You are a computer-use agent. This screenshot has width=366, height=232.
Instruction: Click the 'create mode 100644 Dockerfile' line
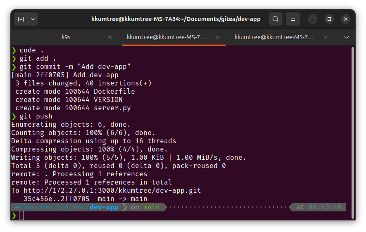(75, 91)
